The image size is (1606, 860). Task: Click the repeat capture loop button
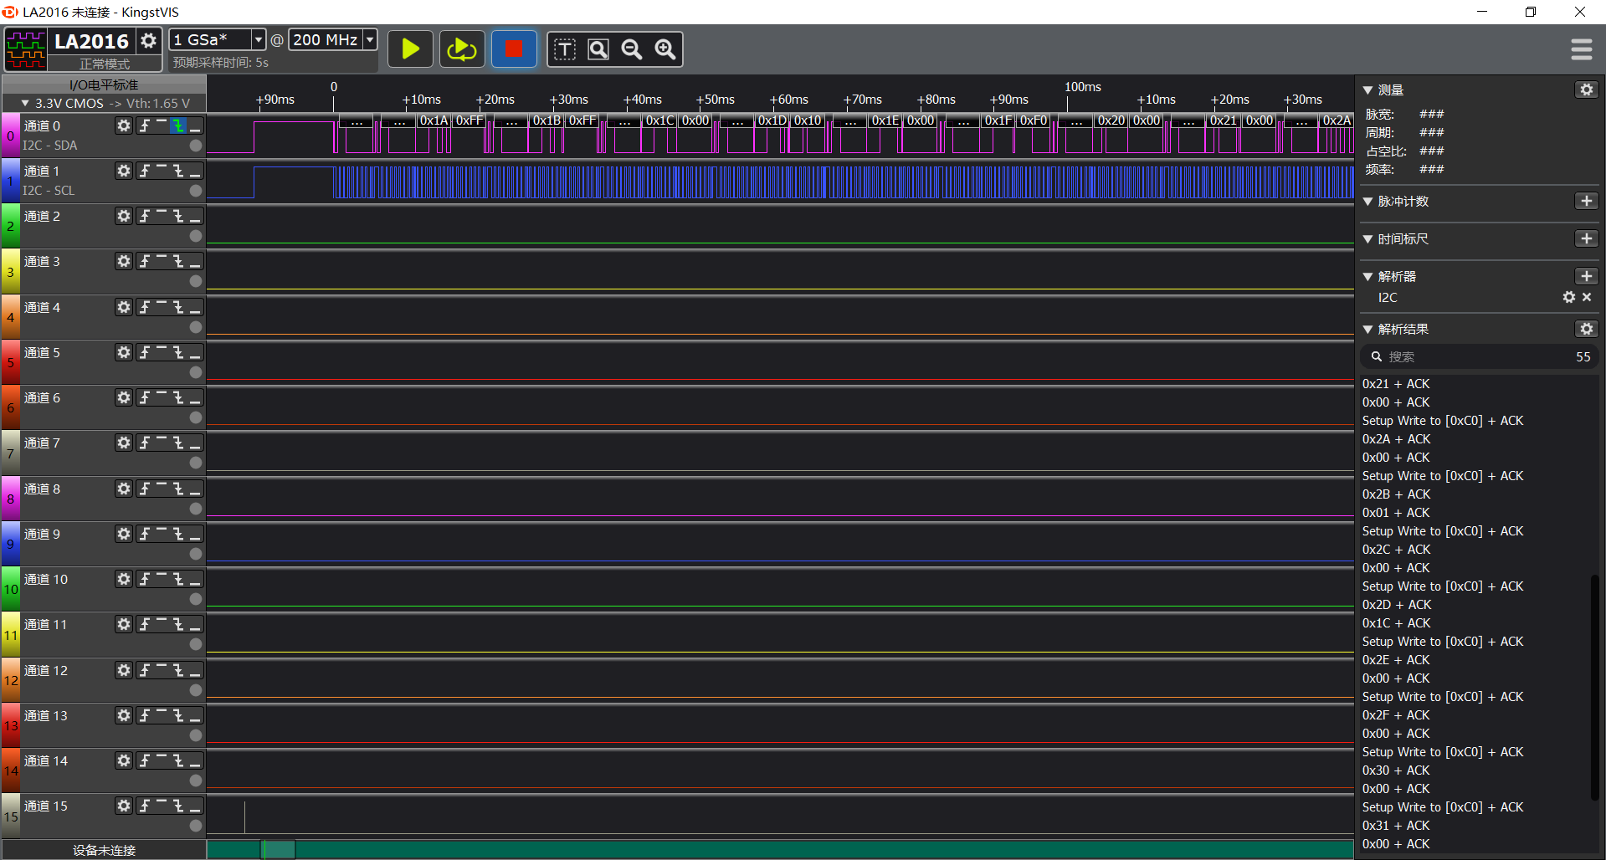tap(461, 49)
